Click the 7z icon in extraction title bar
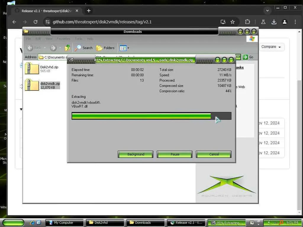Screen dimensions: 303x227 click(x=71, y=60)
